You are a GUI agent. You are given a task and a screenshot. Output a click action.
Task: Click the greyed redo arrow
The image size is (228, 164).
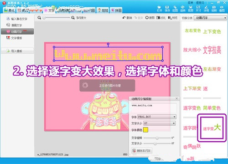[138, 18]
